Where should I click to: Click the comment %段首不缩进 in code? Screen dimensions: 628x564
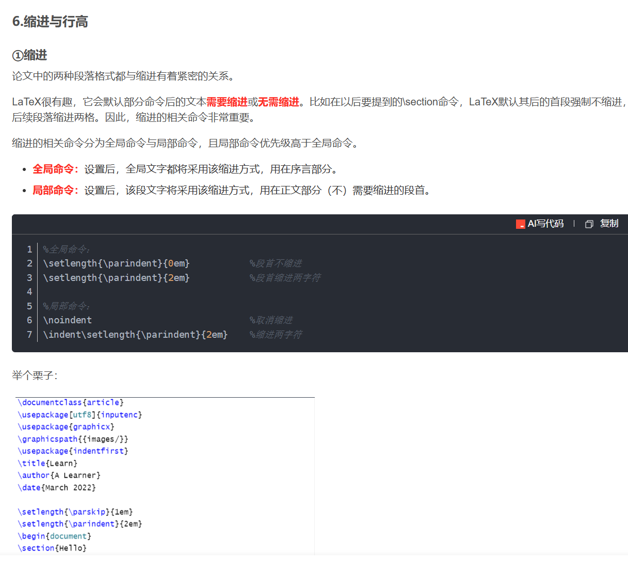pos(276,263)
